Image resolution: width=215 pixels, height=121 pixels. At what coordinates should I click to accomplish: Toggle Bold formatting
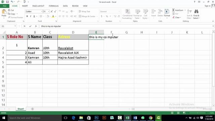click(27, 16)
